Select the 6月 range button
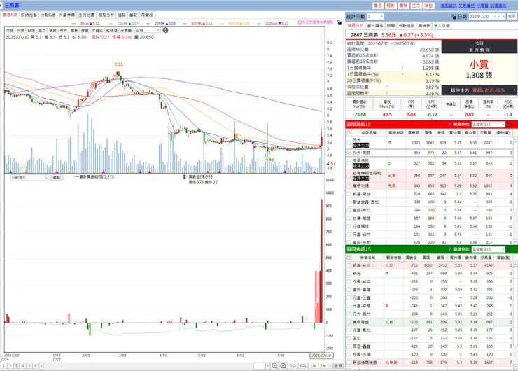The width and height of the screenshot is (518, 371). (x=302, y=365)
